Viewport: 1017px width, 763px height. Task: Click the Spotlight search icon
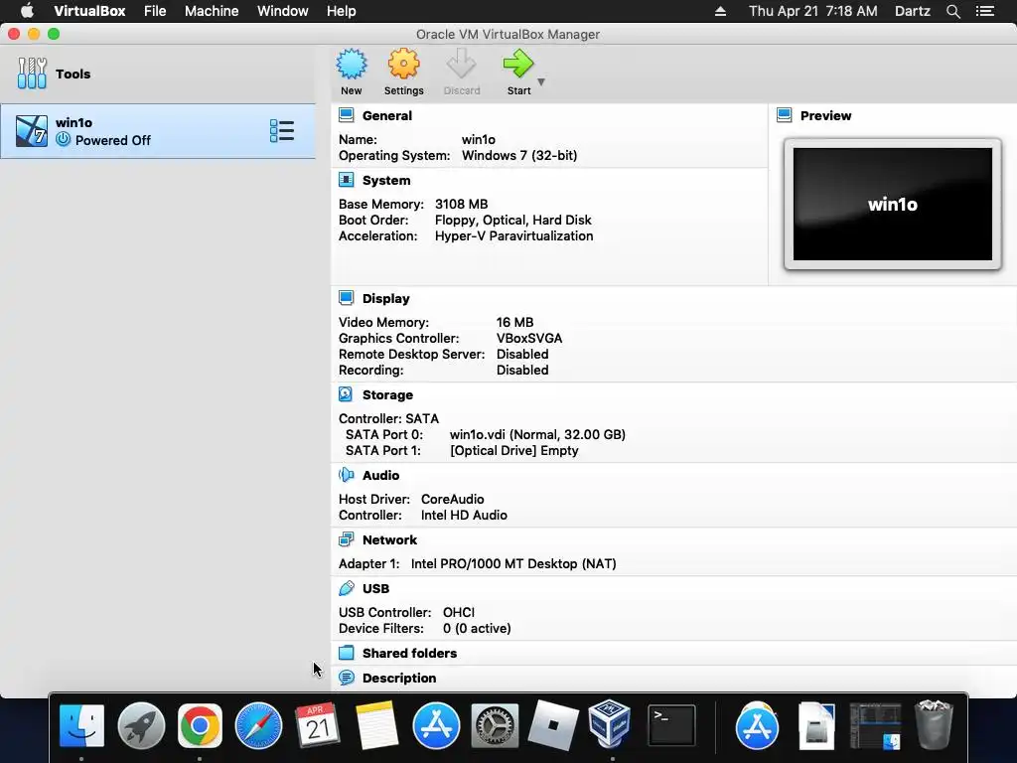pos(952,11)
